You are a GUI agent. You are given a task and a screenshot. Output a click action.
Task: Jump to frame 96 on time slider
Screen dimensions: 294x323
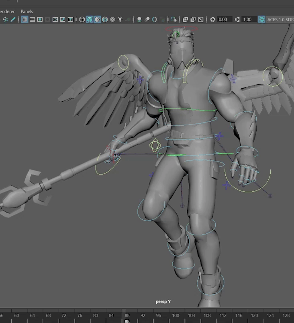pyautogui.click(x=159, y=315)
